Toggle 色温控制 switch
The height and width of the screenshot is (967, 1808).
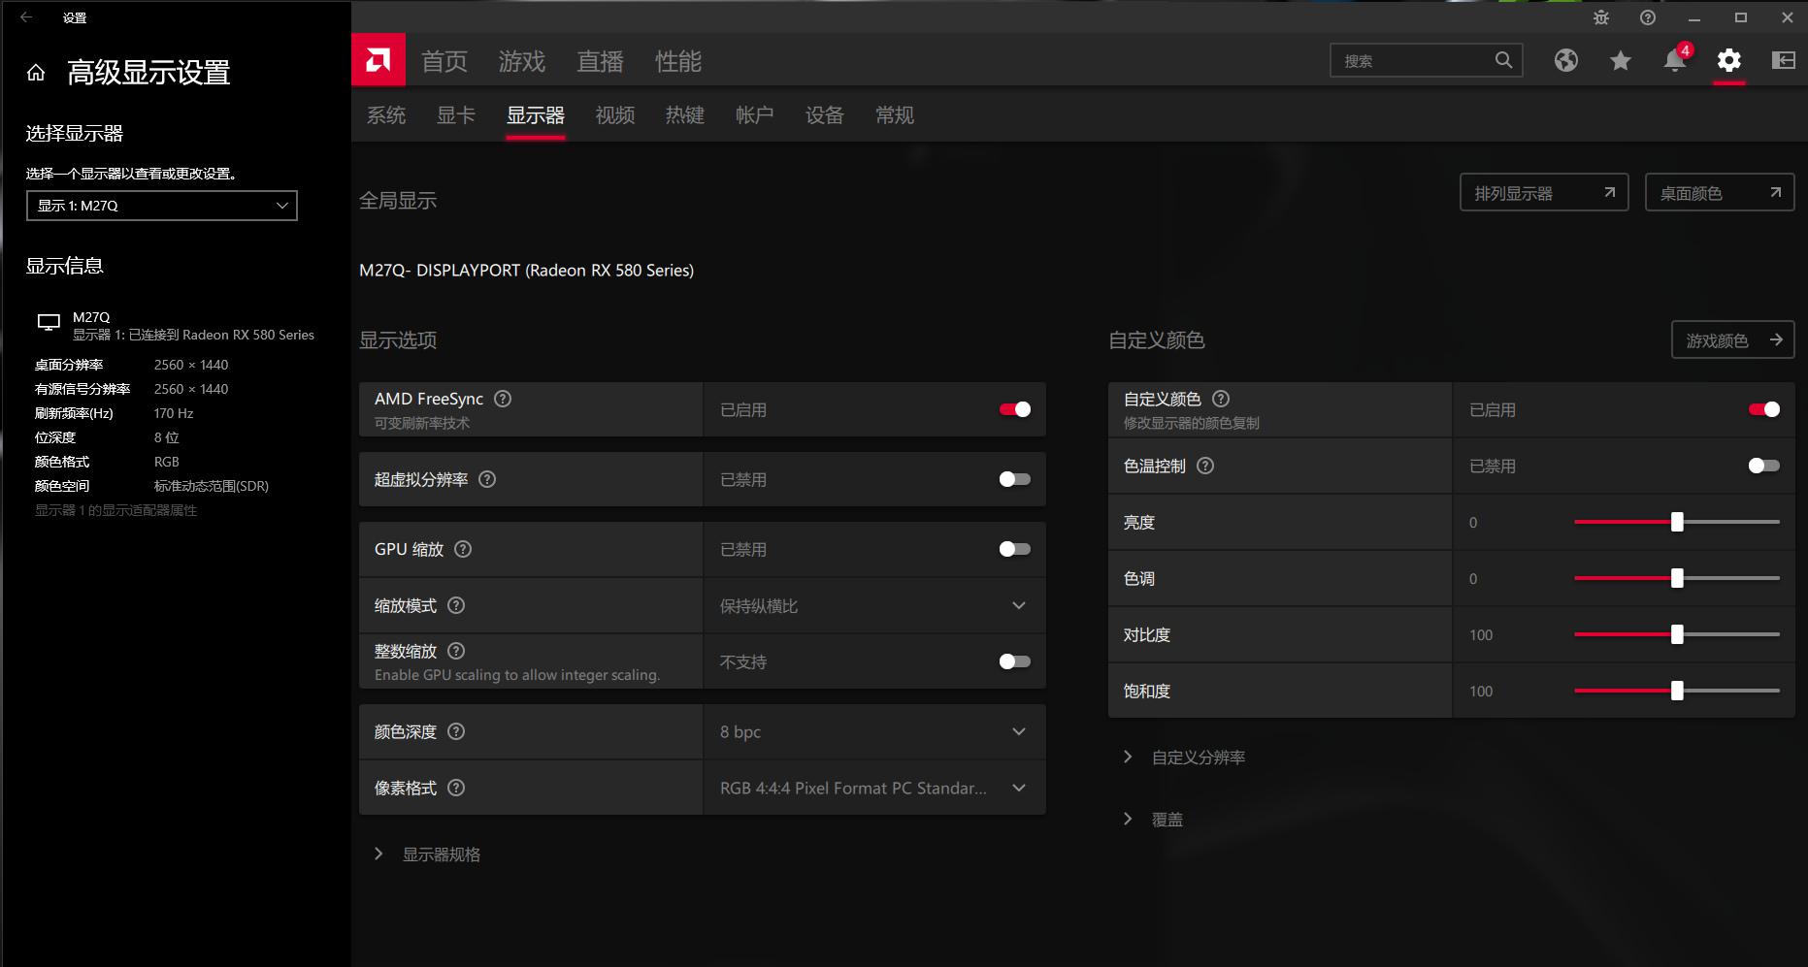[x=1764, y=466]
